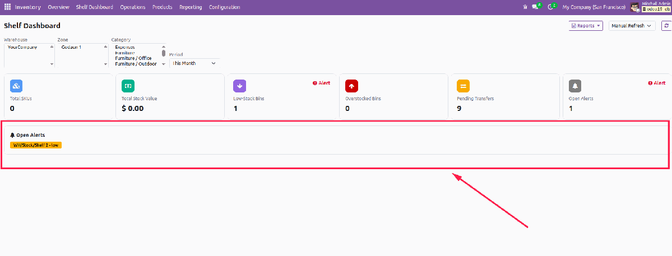This screenshot has width=672, height=256.
Task: Open the Period This Month dropdown
Action: coord(194,63)
